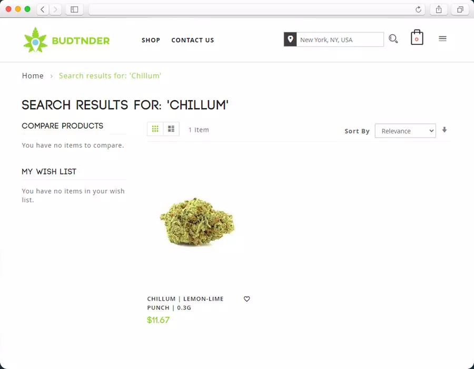Go to Contact Us page
This screenshot has height=369, width=474.
tap(193, 40)
